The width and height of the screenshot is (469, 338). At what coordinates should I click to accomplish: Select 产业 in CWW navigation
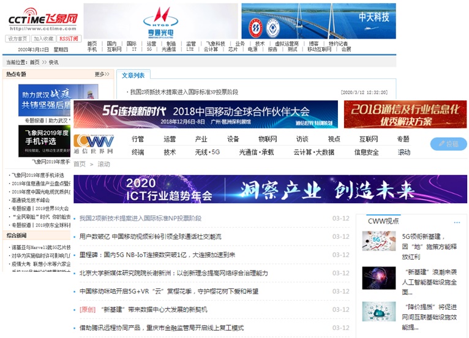tap(201, 139)
